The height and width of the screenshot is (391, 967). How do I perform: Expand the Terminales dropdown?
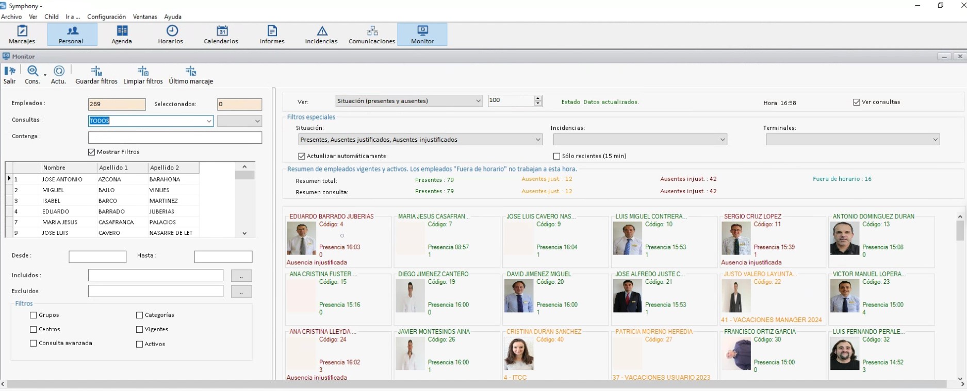(935, 140)
